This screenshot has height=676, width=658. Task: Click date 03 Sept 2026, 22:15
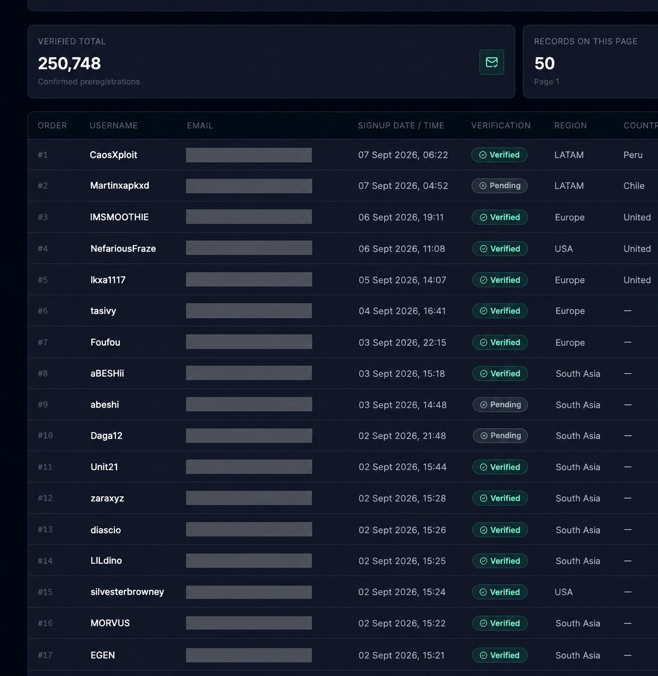402,343
